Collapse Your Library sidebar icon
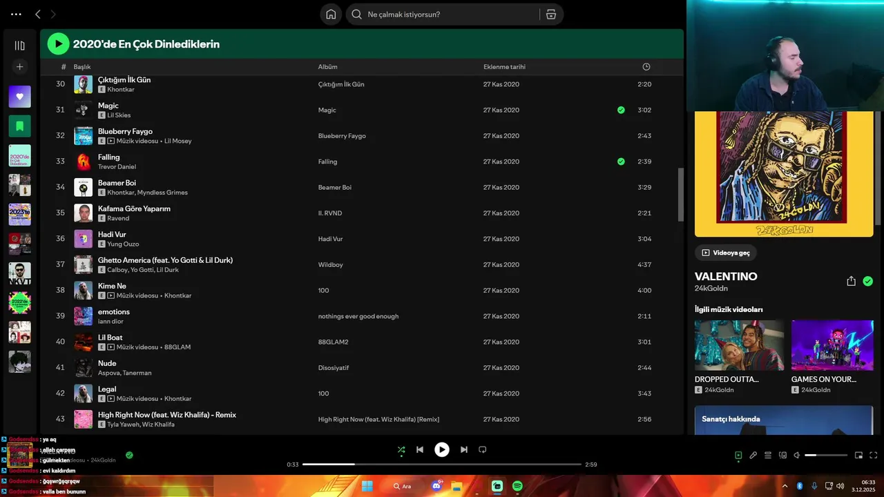884x497 pixels. tap(19, 46)
